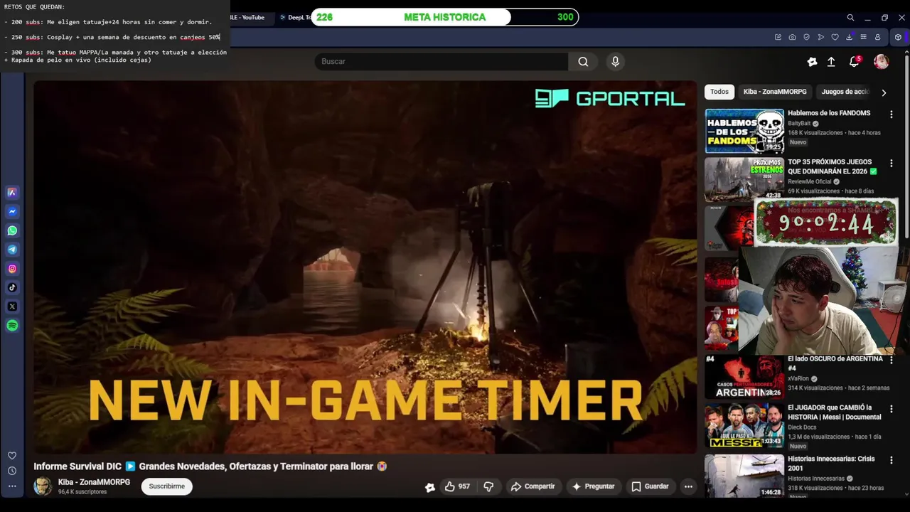
Task: Click the main video player area
Action: (365, 267)
